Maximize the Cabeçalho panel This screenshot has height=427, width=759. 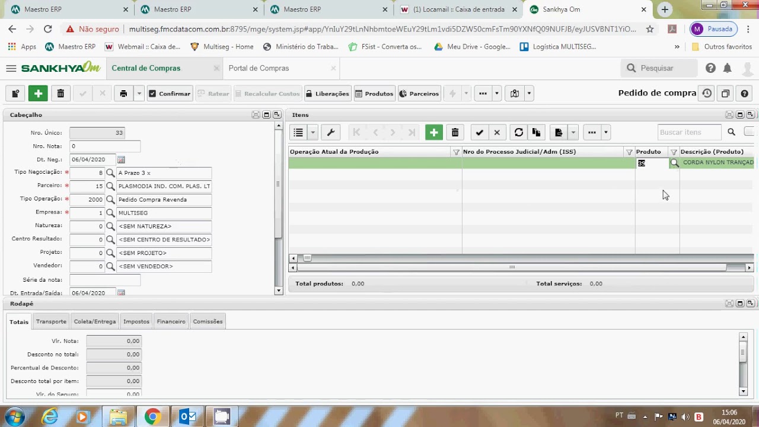tap(266, 115)
